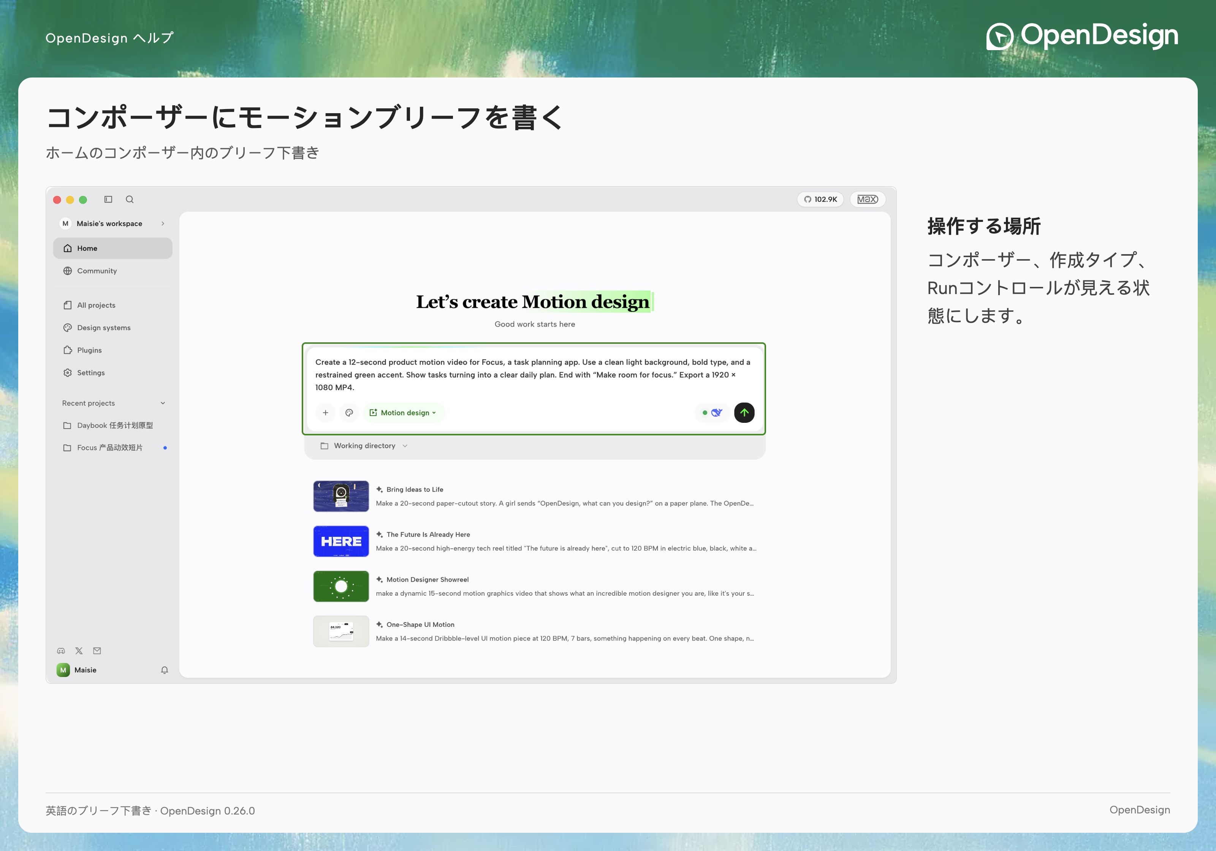The height and width of the screenshot is (851, 1216).
Task: Click Good work starts here subtitle
Action: tap(535, 324)
